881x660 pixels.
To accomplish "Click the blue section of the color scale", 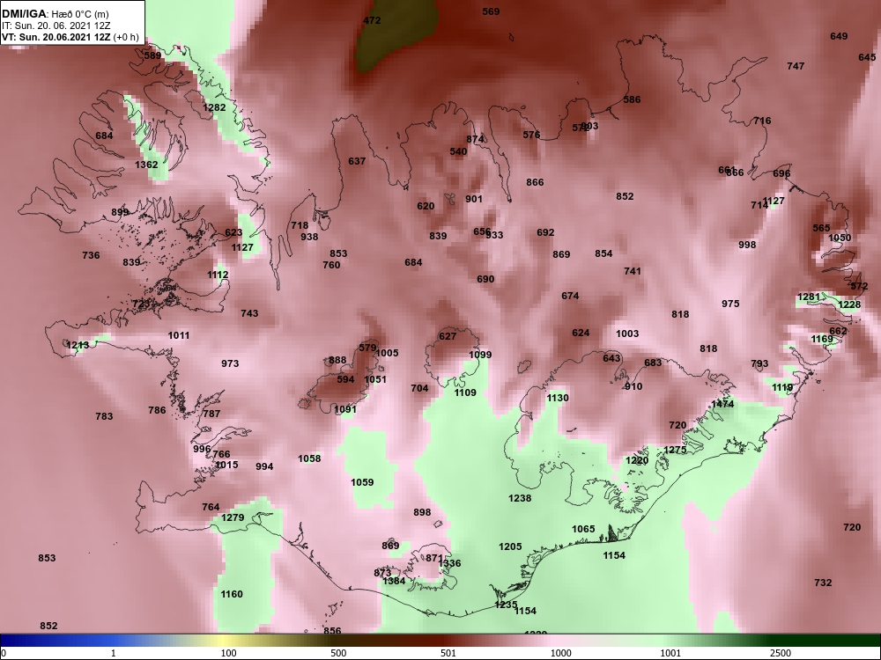I will 56,641.
